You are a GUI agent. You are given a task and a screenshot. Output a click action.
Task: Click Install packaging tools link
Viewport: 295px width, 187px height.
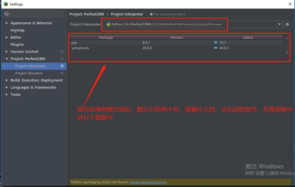(148, 182)
